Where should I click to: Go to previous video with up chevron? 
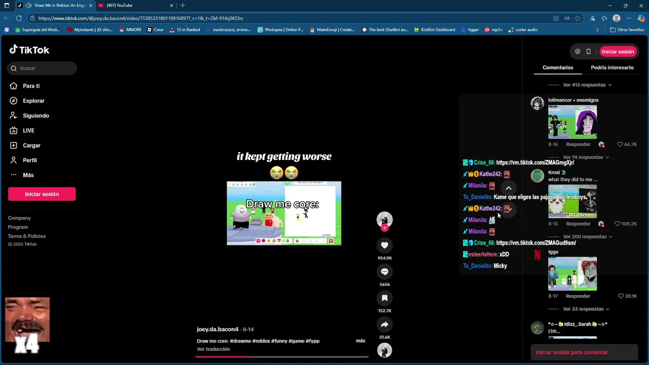pyautogui.click(x=509, y=188)
